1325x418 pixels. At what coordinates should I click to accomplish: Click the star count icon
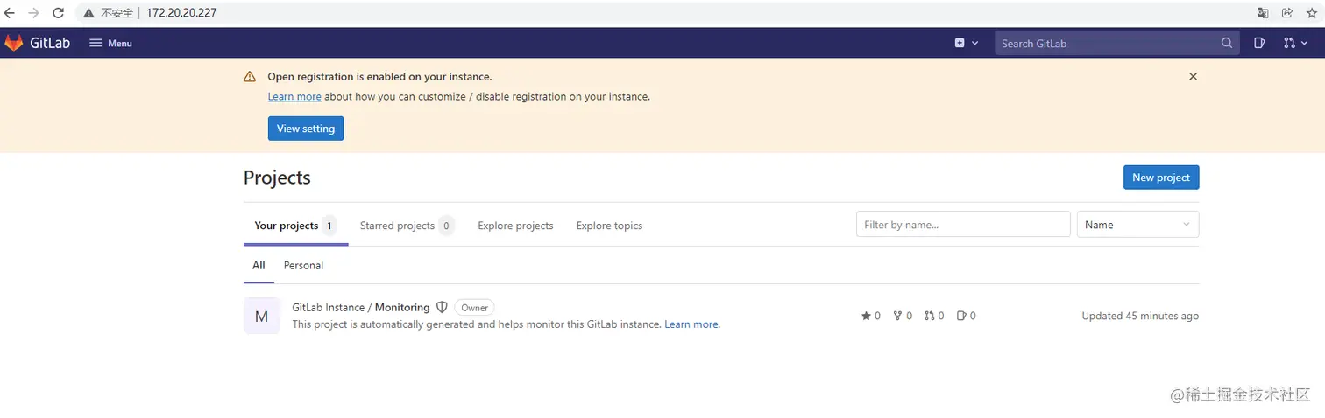pos(866,316)
